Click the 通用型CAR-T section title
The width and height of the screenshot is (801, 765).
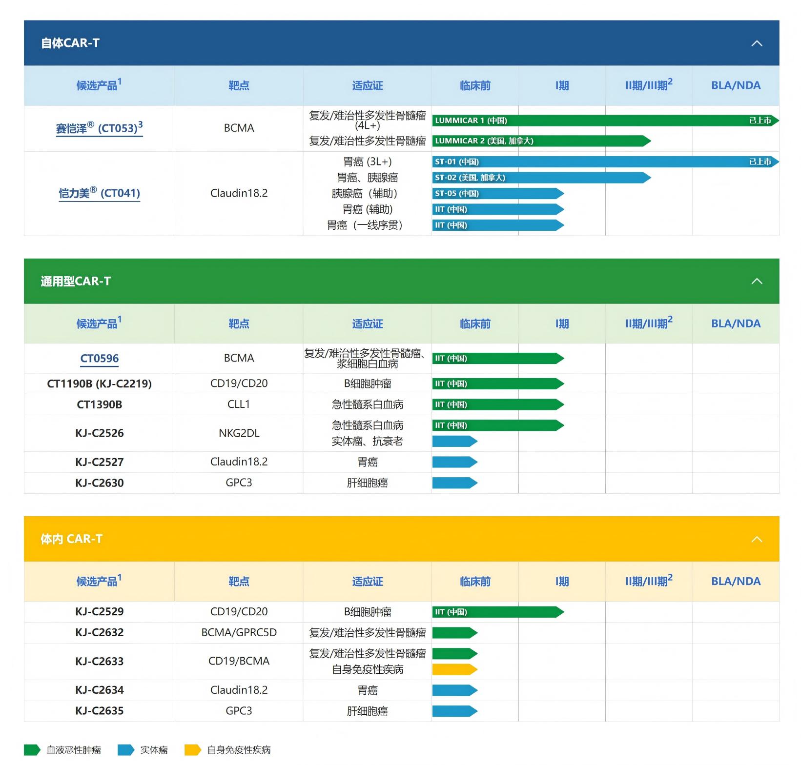tap(76, 282)
